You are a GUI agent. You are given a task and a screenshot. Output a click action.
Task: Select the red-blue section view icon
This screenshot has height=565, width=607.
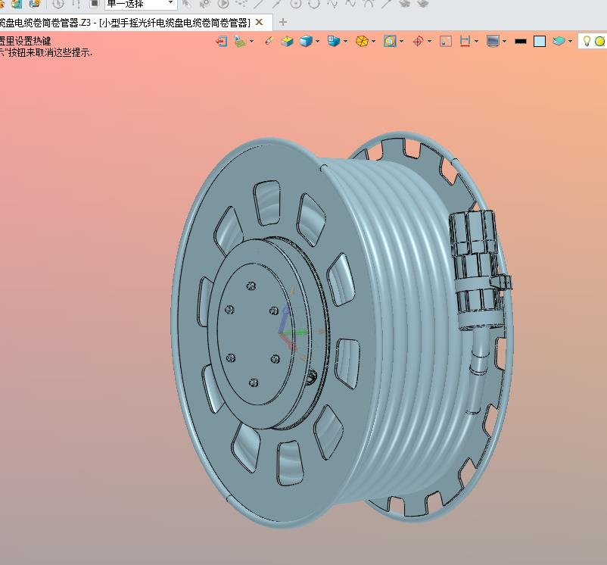465,41
